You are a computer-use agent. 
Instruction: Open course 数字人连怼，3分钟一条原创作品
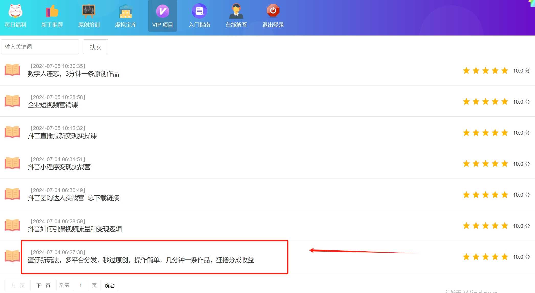pyautogui.click(x=73, y=74)
